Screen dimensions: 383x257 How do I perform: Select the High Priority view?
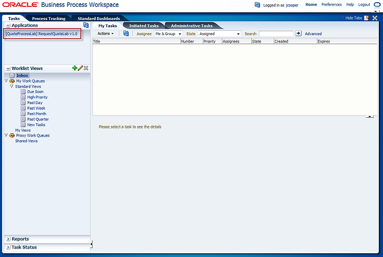(37, 97)
